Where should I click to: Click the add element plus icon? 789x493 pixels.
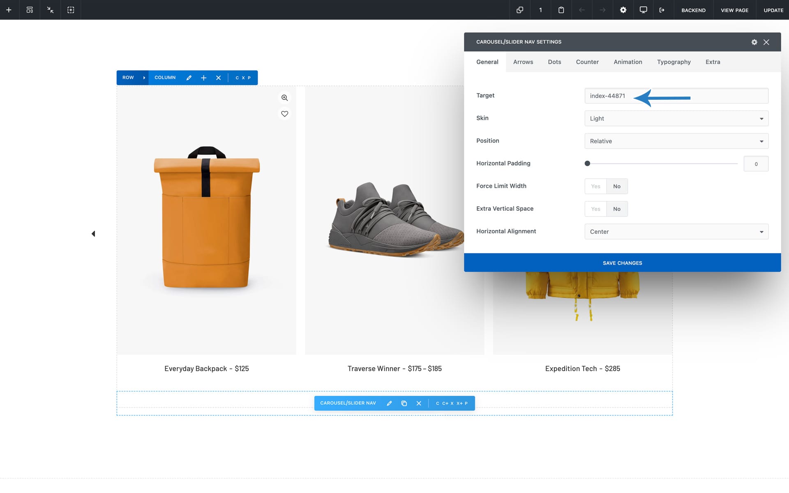coord(9,10)
